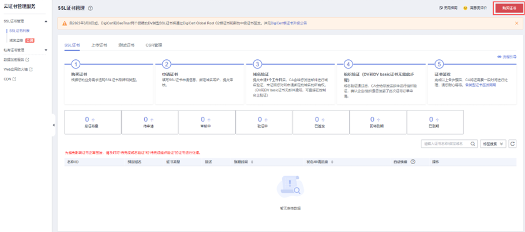Click the red 购买证书 button
The image size is (525, 232).
coord(509,7)
